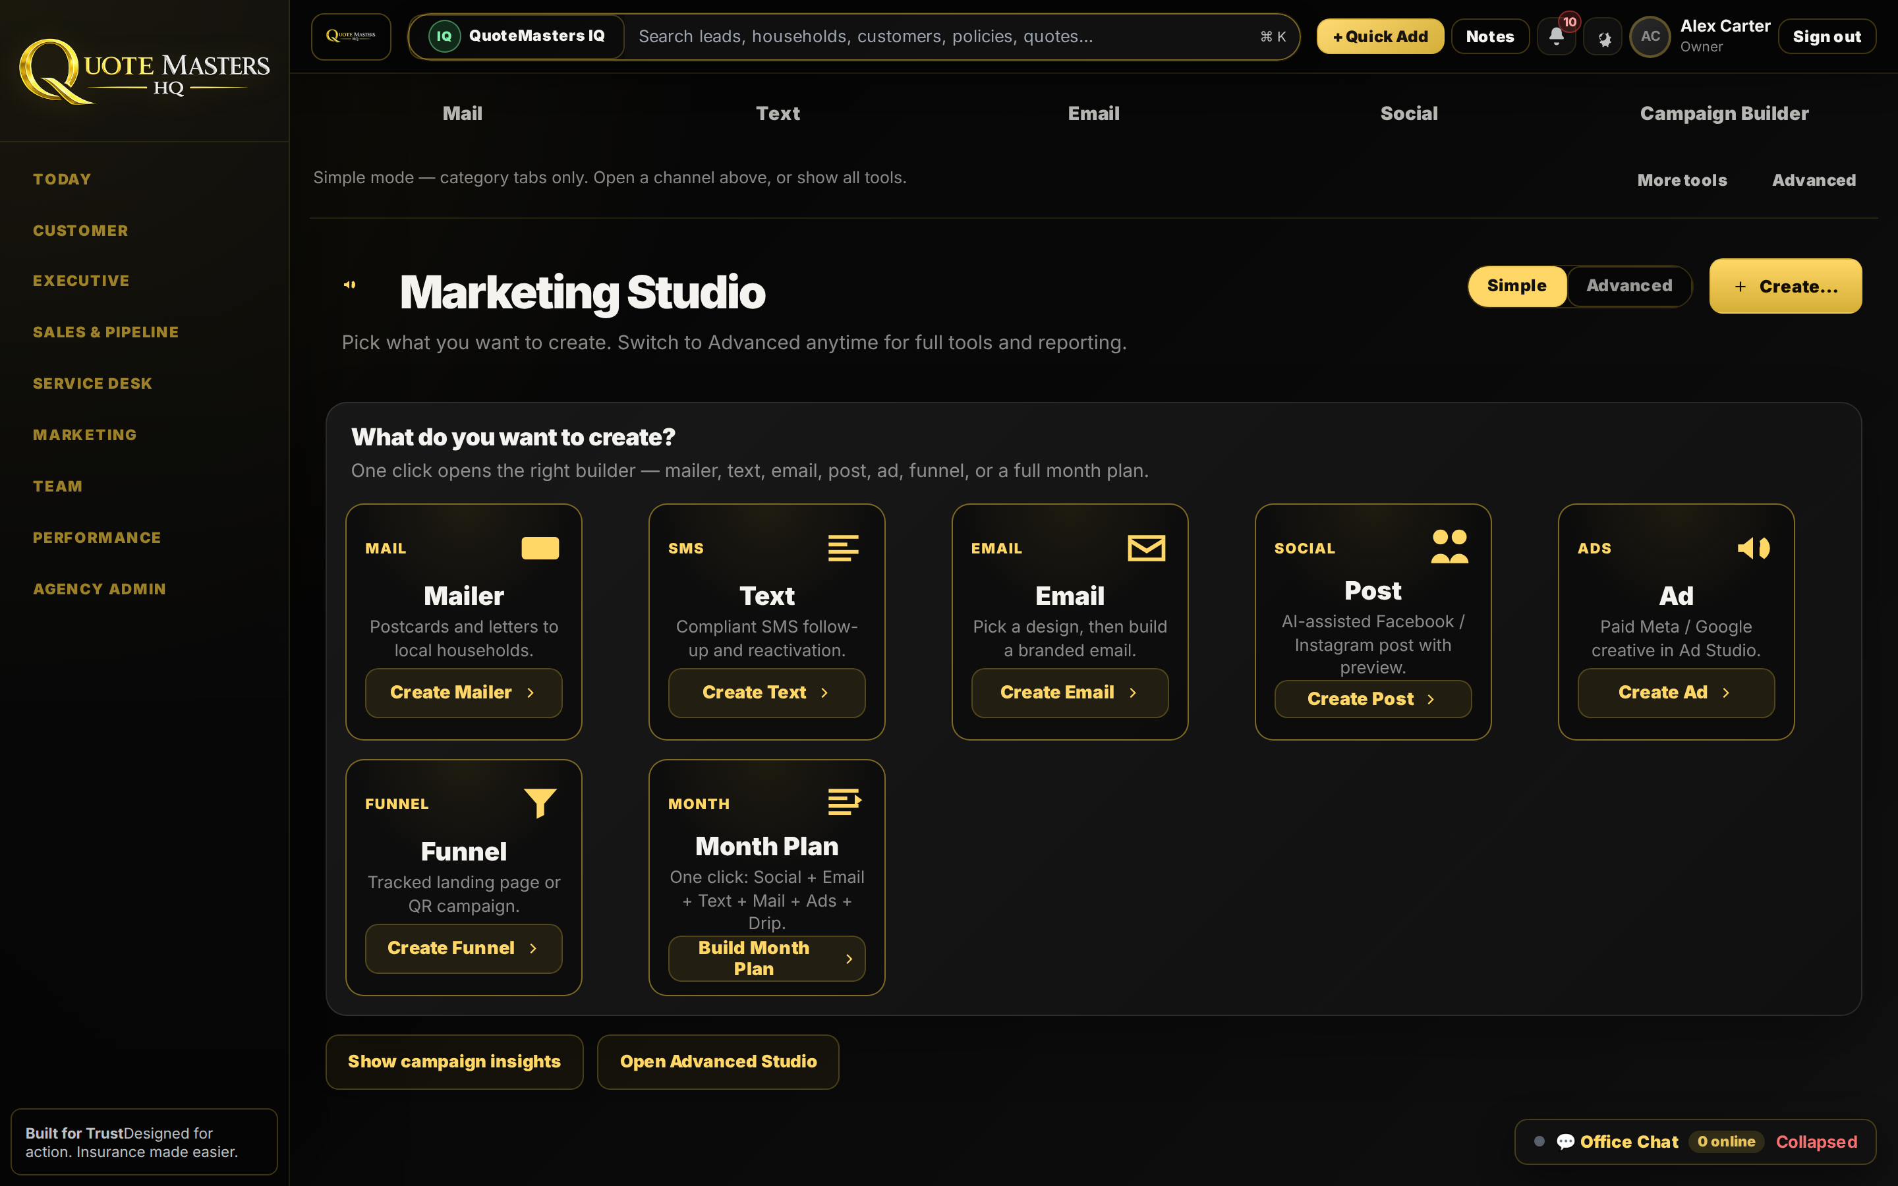This screenshot has width=1898, height=1186.
Task: Click the More tools link
Action: 1682,180
